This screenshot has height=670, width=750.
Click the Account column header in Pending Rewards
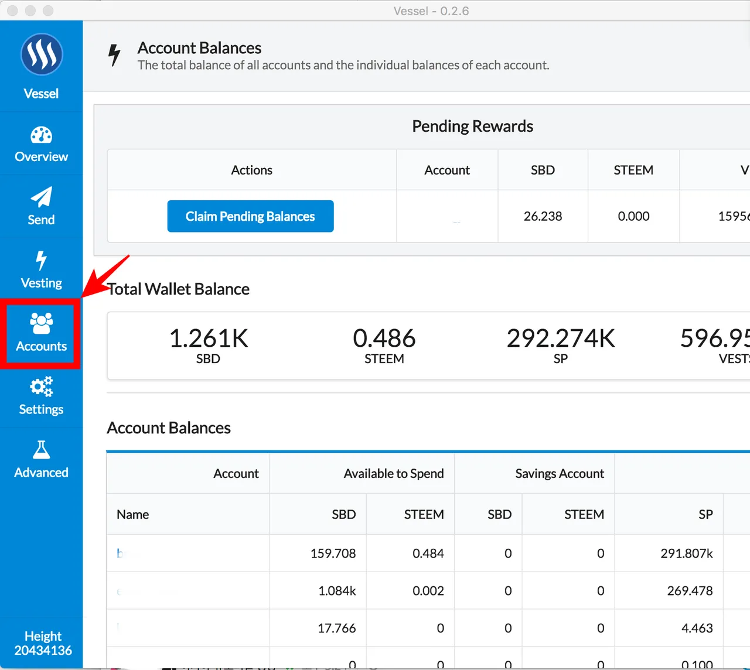[447, 170]
